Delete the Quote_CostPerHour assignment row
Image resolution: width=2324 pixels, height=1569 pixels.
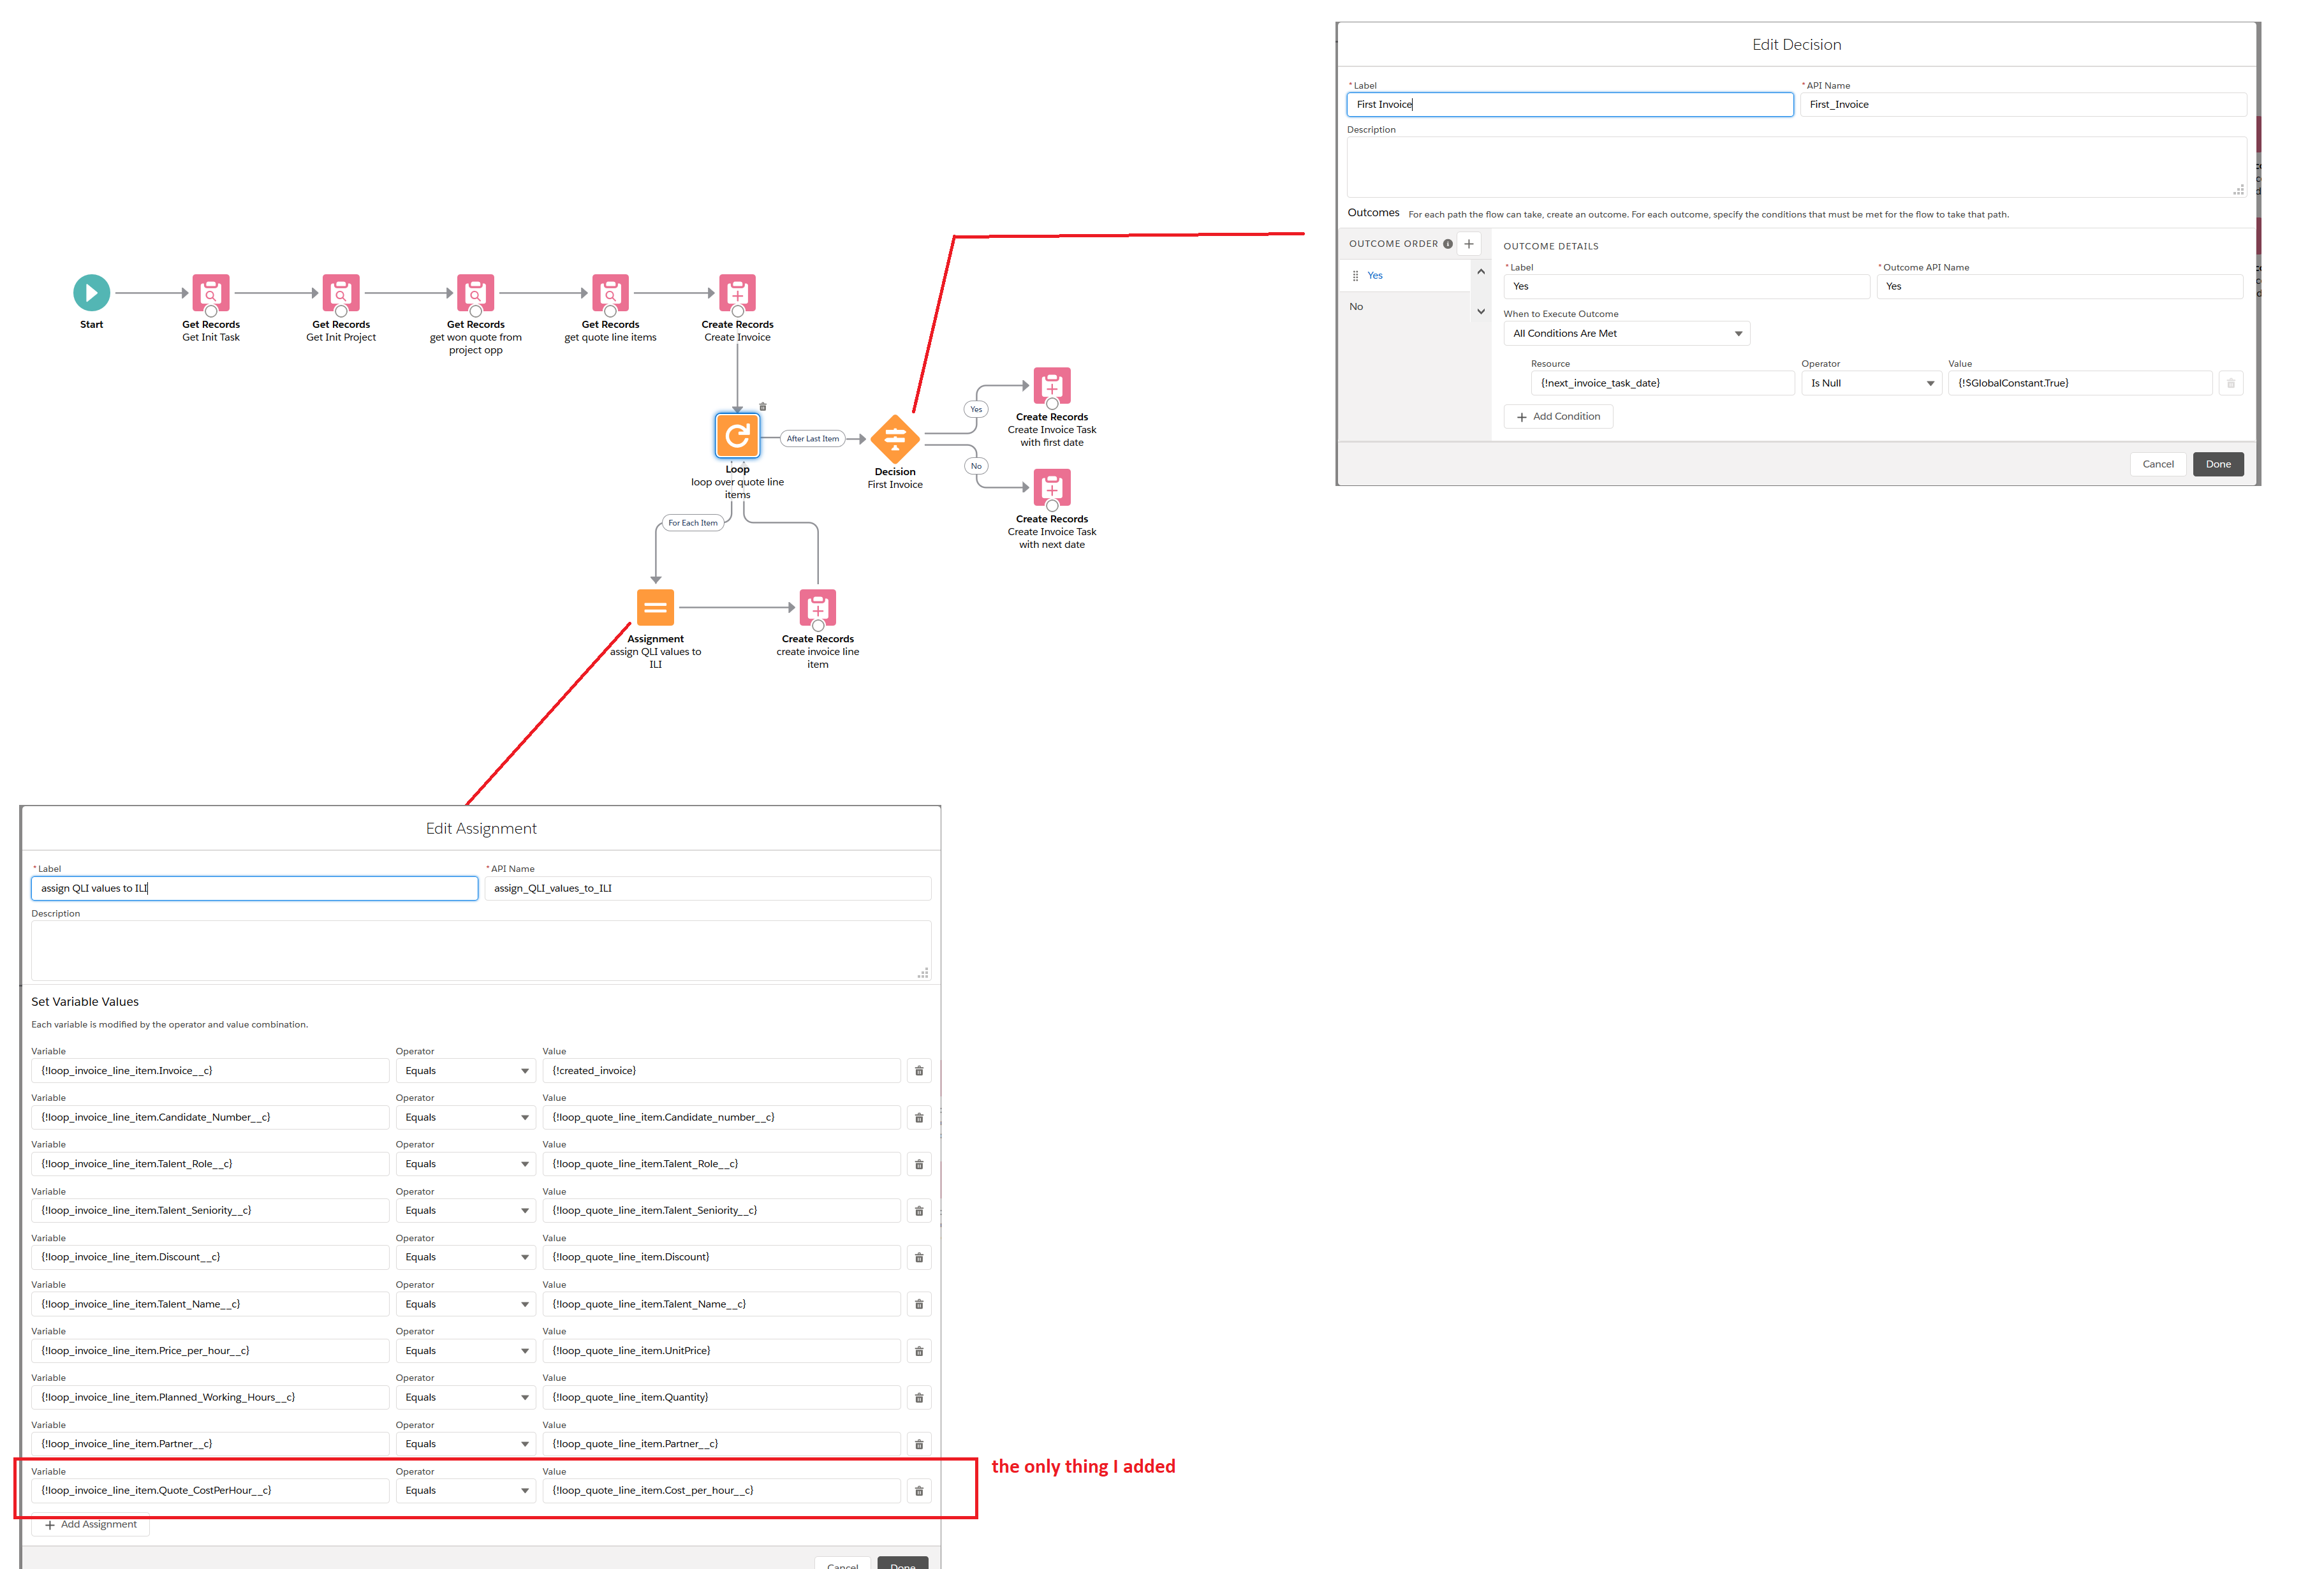coord(918,1491)
